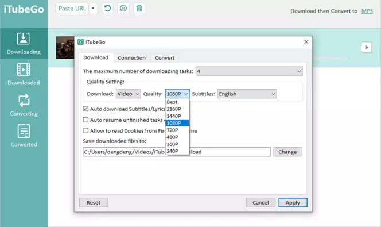Viewport: 381px width, 227px height.
Task: Open the Converting sidebar section
Action: point(24,105)
